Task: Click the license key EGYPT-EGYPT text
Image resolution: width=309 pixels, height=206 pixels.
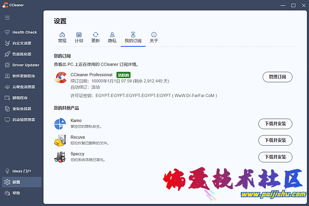Action: 144,96
